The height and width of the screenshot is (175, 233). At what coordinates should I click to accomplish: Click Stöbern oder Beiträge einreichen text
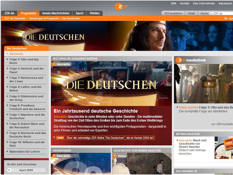192,152
